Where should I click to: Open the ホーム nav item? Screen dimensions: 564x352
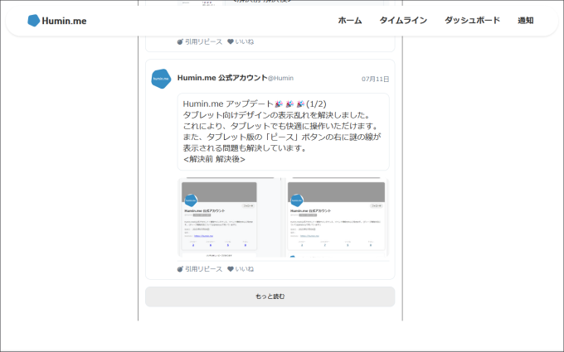click(x=350, y=21)
